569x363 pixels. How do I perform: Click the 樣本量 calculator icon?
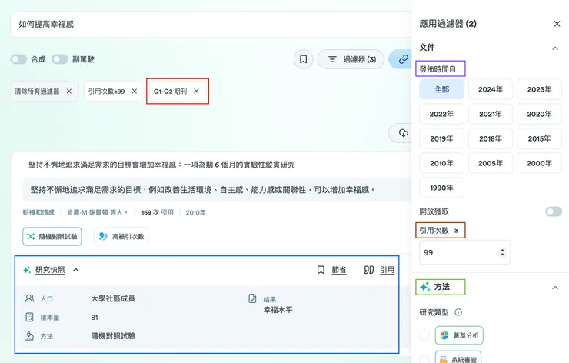click(x=29, y=318)
